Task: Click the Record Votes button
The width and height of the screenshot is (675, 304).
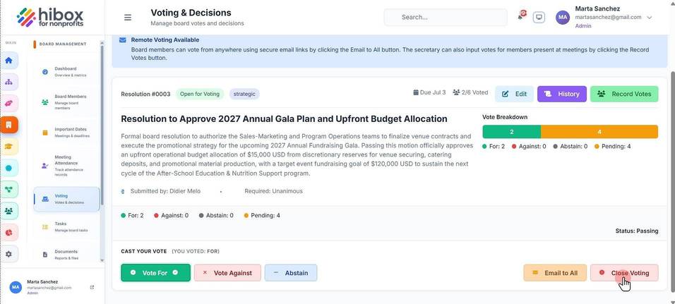Action: click(x=624, y=94)
